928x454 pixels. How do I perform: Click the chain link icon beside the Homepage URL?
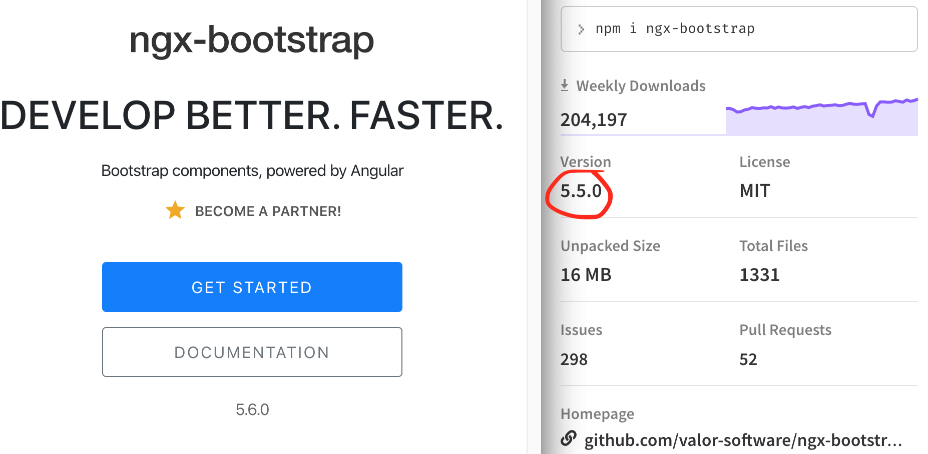[x=569, y=438]
